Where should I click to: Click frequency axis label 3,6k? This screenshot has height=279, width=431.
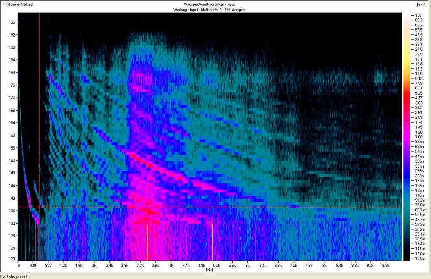click(x=155, y=266)
